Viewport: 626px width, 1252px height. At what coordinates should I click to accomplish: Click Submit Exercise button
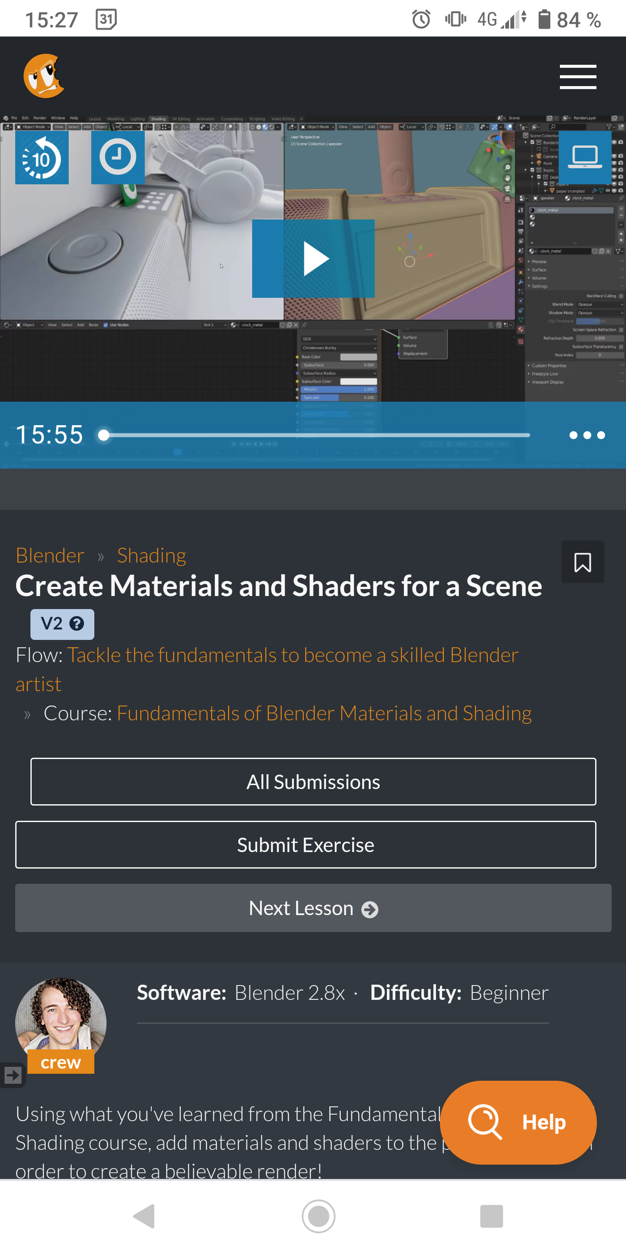tap(305, 845)
